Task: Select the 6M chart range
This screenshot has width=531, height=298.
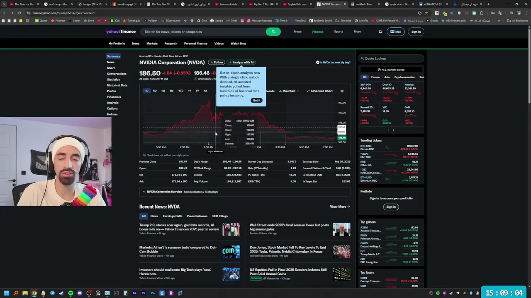Action: pyautogui.click(x=171, y=91)
